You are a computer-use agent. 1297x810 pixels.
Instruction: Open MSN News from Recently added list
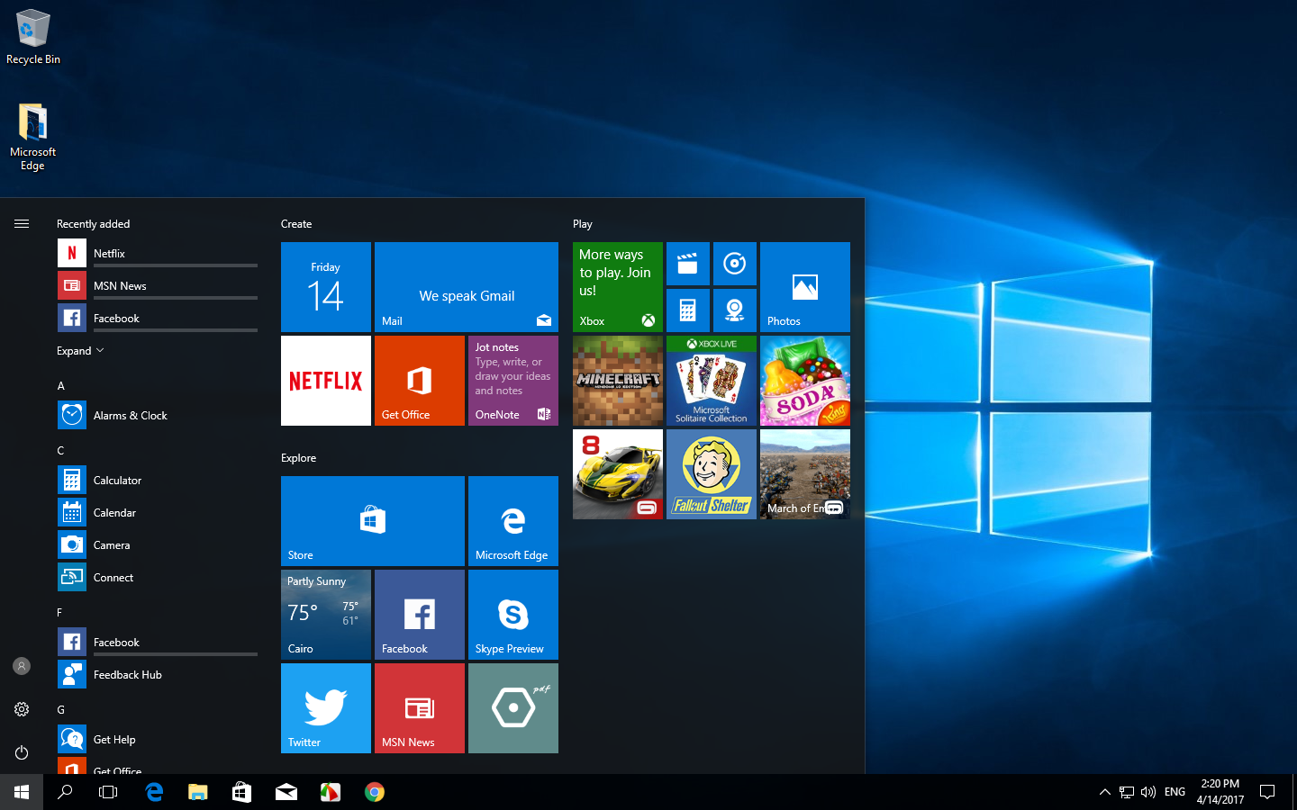click(158, 286)
